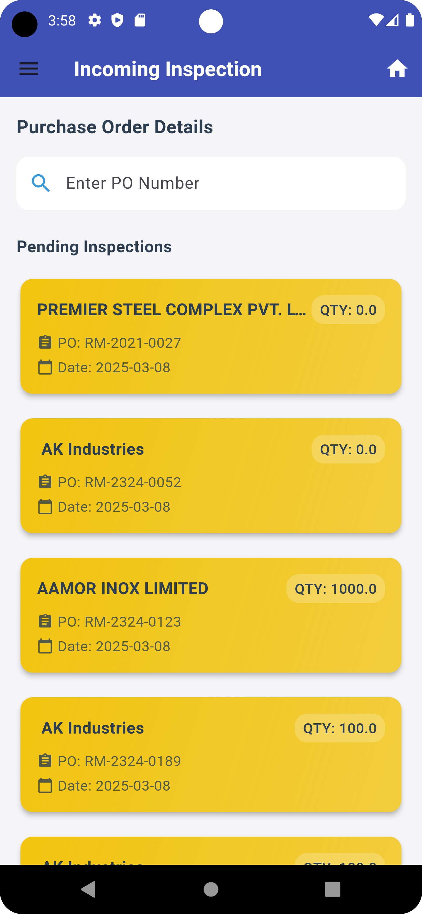Tap clipboard icon beside PO RM-2324-0052
The image size is (422, 914).
tap(45, 482)
